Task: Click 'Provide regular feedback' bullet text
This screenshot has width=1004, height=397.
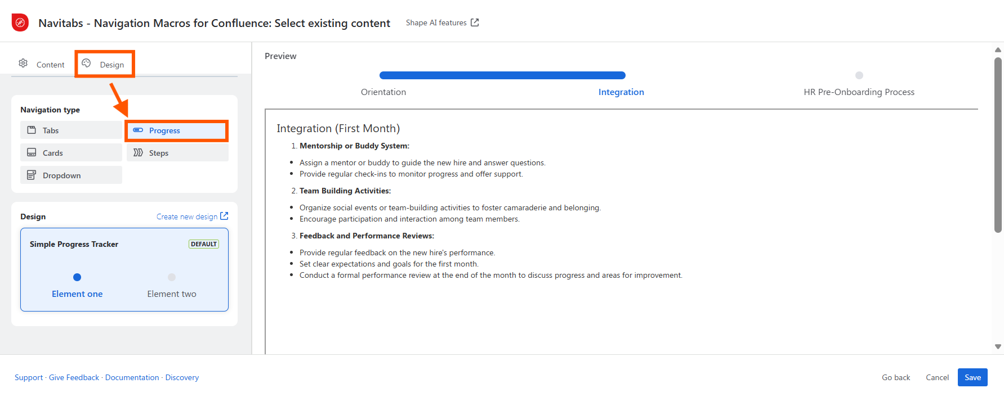Action: tap(397, 252)
